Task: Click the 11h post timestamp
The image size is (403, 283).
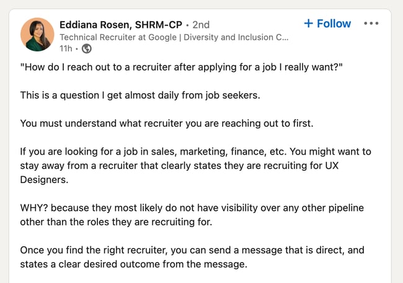Action: coord(65,48)
